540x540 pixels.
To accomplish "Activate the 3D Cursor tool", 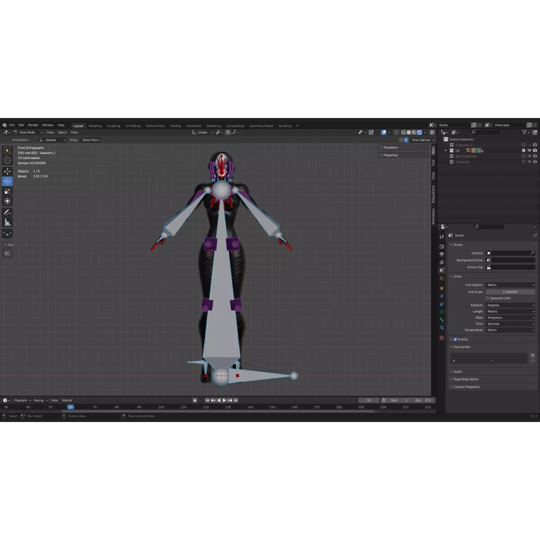I will [x=7, y=160].
